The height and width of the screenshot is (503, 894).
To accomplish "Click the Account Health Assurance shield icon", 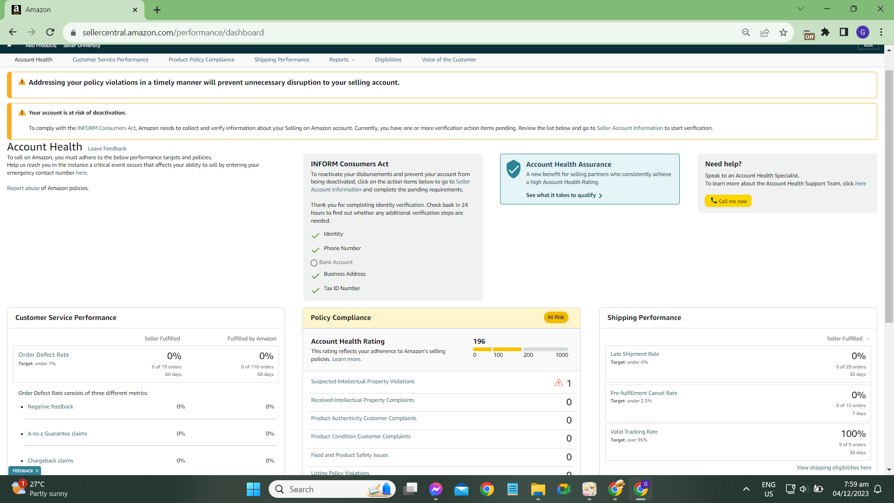I will tap(513, 169).
